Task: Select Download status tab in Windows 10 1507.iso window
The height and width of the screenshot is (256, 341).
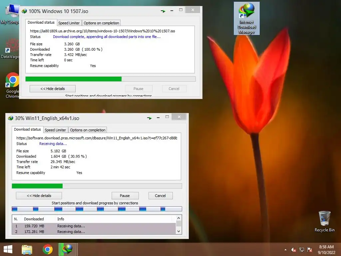Action: click(41, 22)
